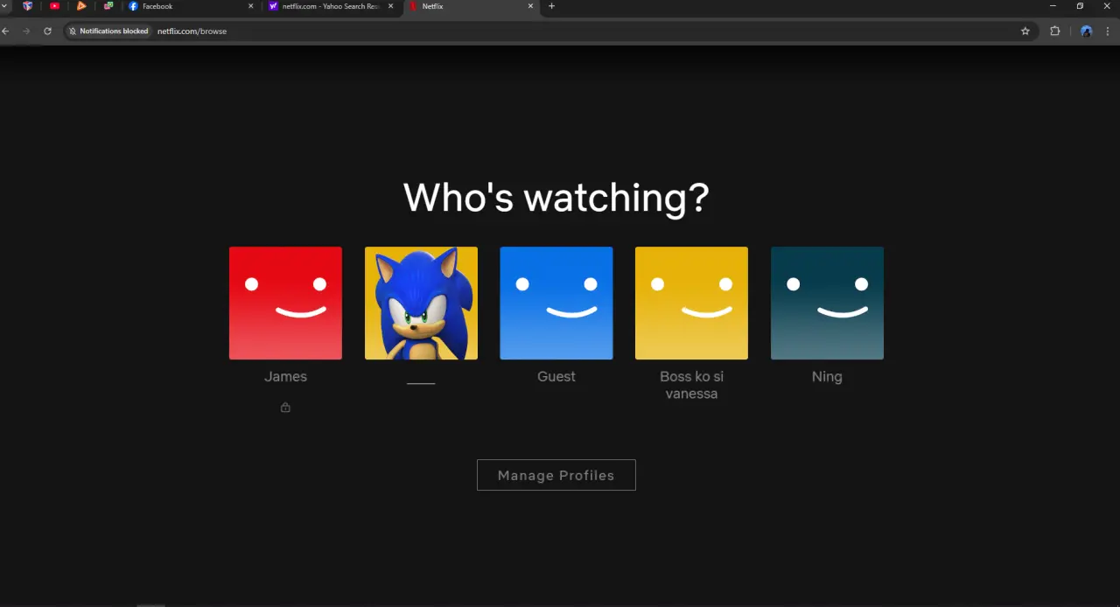The image size is (1120, 607).
Task: Choose the yellow Boss ko si vanessa avatar
Action: pyautogui.click(x=691, y=303)
